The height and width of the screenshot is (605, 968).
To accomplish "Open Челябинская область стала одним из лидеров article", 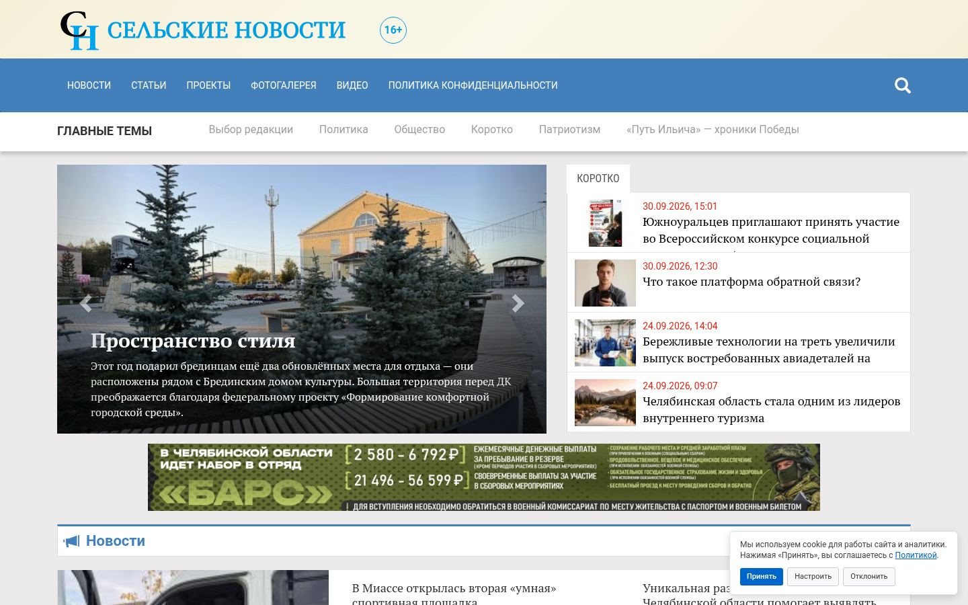I will coord(772,409).
